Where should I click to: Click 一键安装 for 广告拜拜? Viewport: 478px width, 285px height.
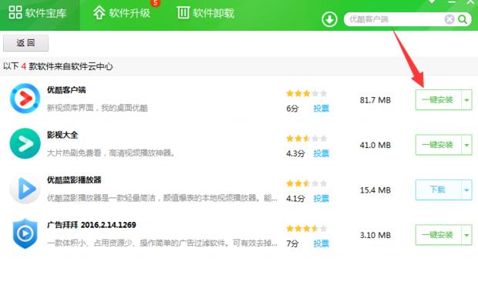[438, 235]
